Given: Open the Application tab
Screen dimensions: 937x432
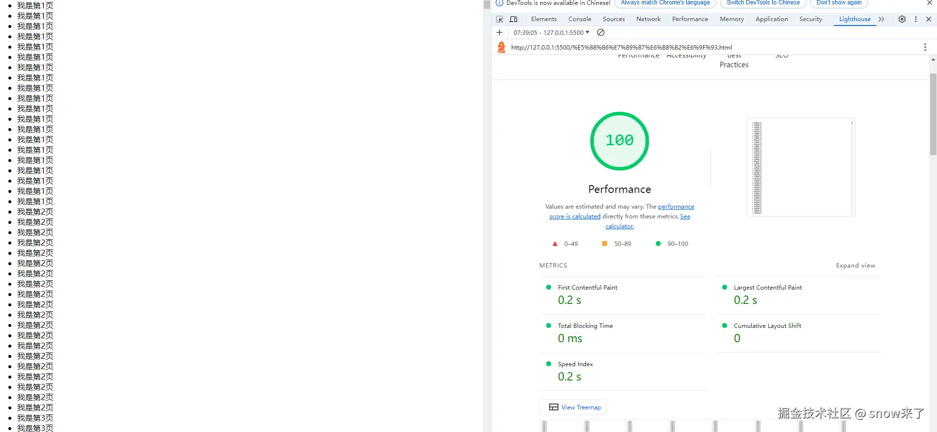Looking at the screenshot, I should tap(771, 19).
